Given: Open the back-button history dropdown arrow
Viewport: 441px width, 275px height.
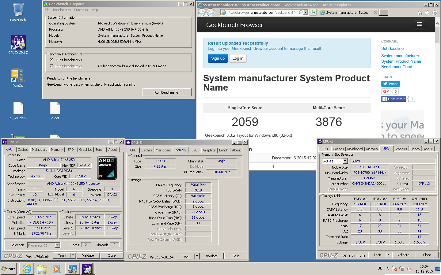Looking at the screenshot, I should tap(217, 13).
